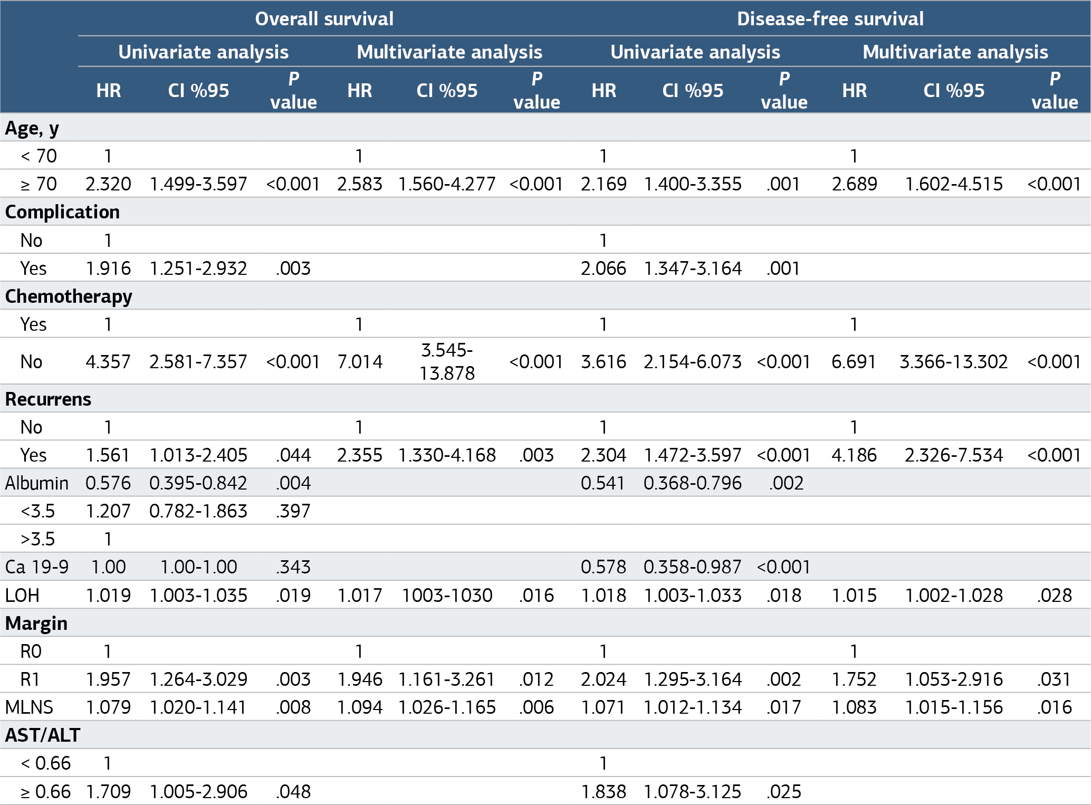The height and width of the screenshot is (805, 1091).
Task: Click the interval 3.366-13.302
Action: tap(954, 362)
